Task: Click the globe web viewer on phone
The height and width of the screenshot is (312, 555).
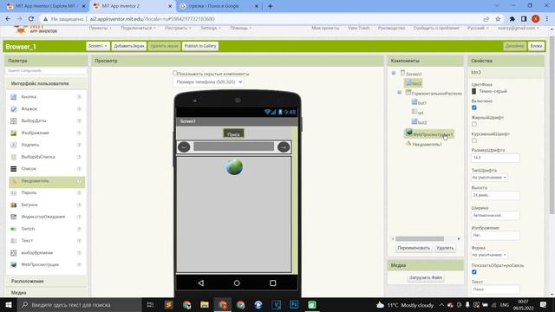Action: (234, 167)
